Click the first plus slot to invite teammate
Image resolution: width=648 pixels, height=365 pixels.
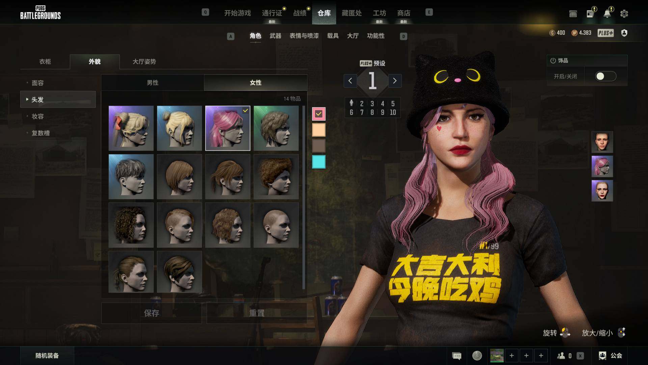(x=512, y=356)
